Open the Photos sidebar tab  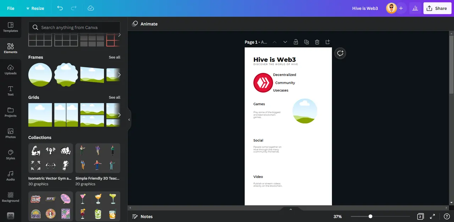pyautogui.click(x=11, y=133)
